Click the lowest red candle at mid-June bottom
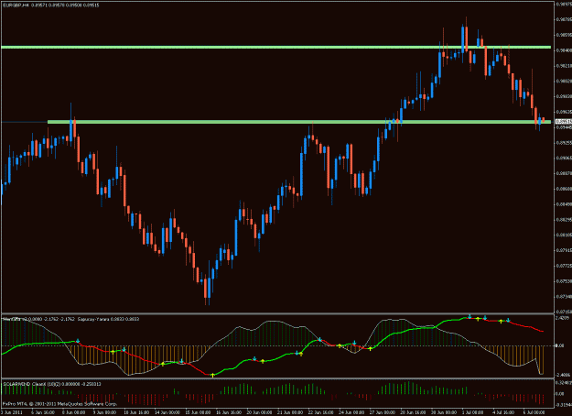This screenshot has height=416, width=572. [205, 288]
